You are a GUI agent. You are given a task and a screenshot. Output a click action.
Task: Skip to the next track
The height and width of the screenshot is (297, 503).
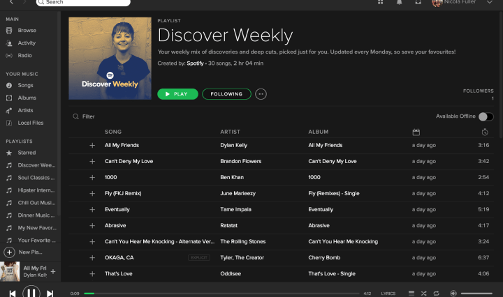50,294
